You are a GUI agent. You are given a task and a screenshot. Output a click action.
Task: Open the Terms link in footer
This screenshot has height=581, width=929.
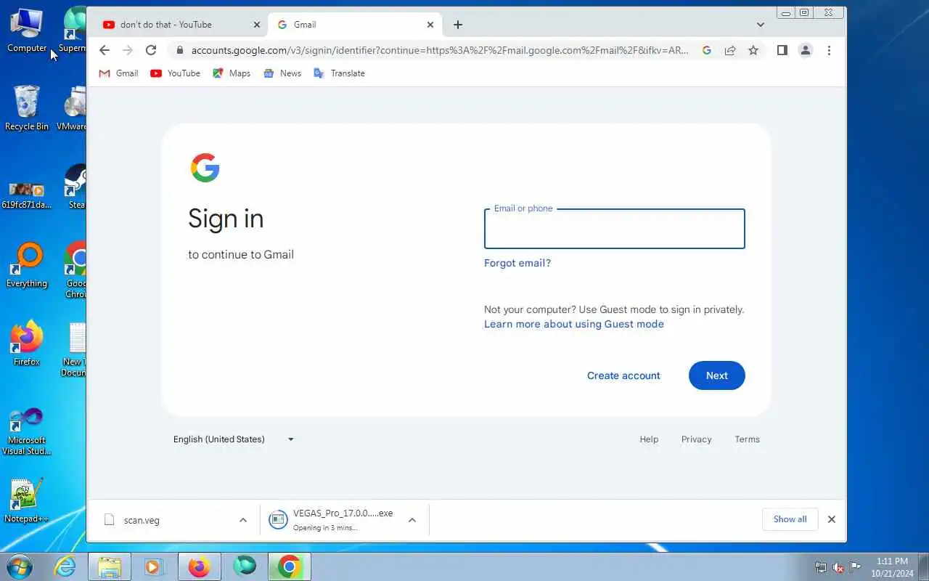click(747, 439)
